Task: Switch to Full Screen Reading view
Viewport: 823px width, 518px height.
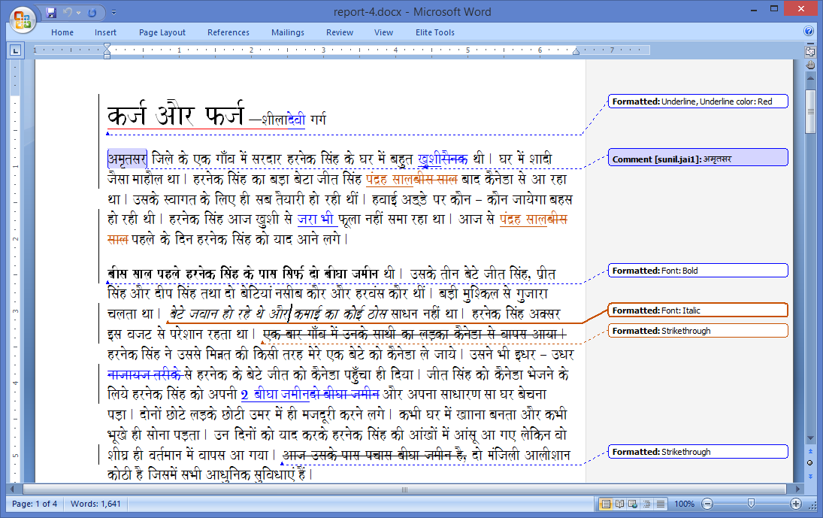Action: click(620, 504)
